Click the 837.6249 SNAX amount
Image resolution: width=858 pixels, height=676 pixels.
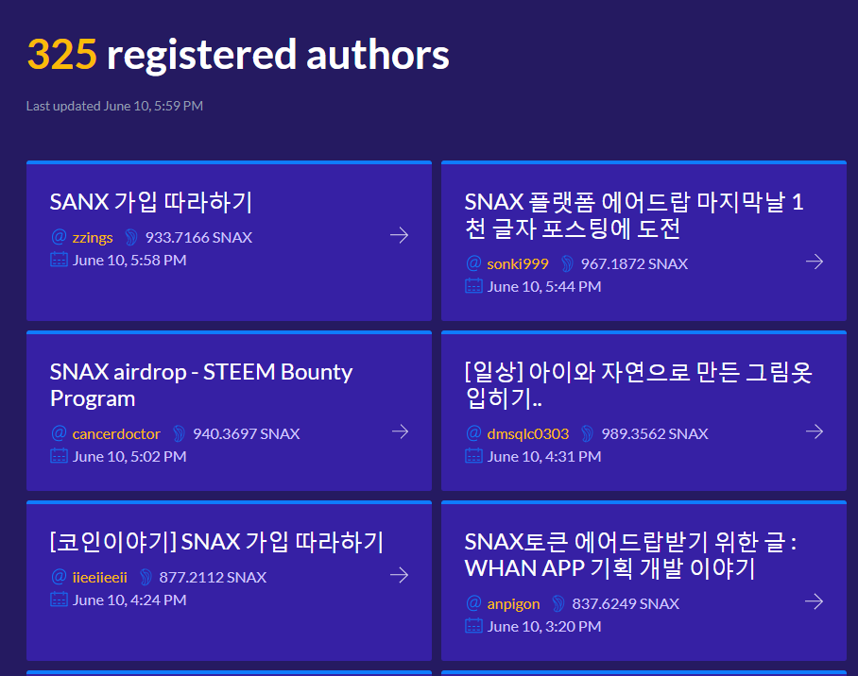[x=626, y=604]
